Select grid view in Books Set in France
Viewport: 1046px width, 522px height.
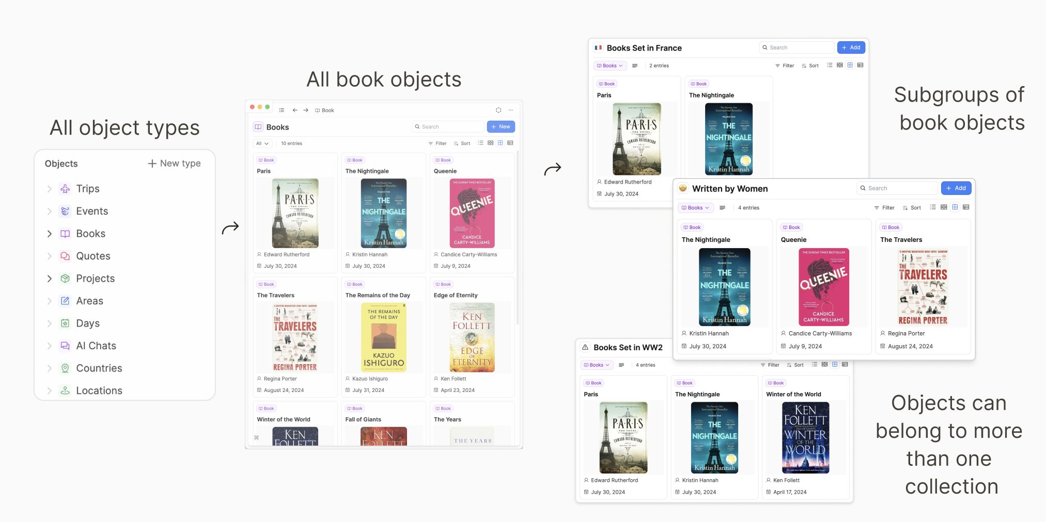click(x=850, y=66)
